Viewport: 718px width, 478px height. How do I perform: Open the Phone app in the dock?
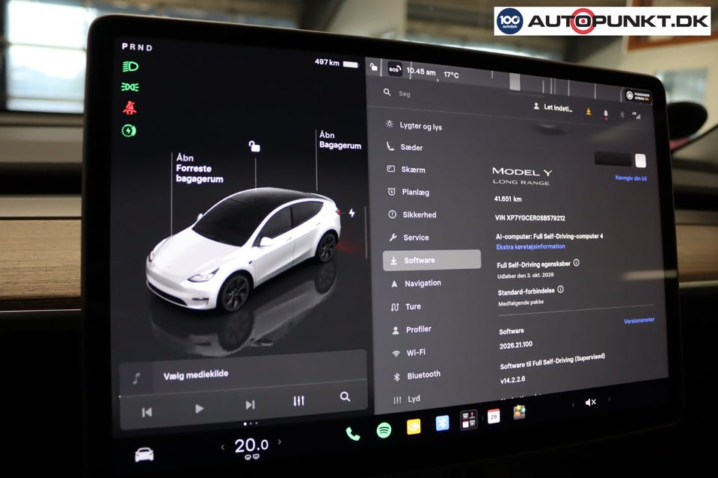click(352, 434)
